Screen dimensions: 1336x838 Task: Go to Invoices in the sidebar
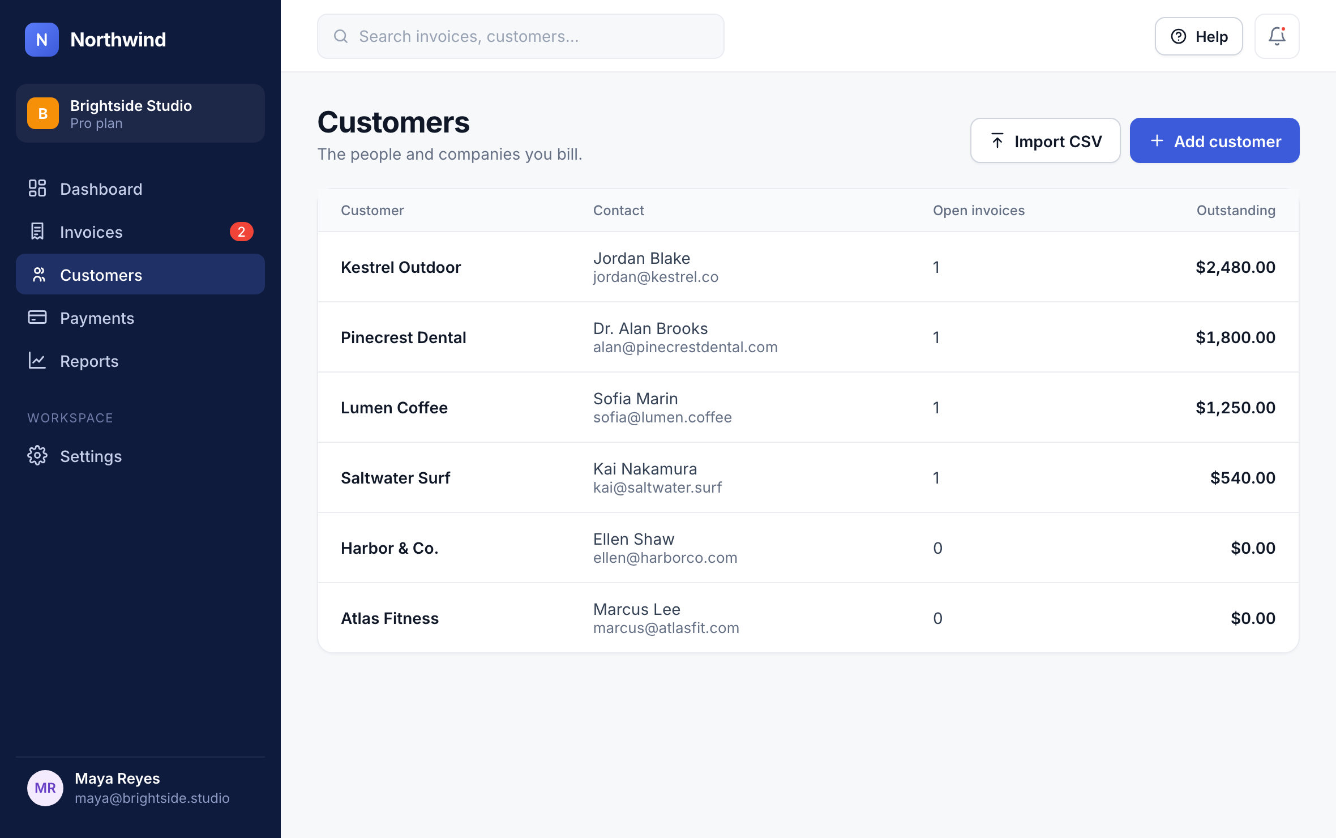click(x=140, y=232)
